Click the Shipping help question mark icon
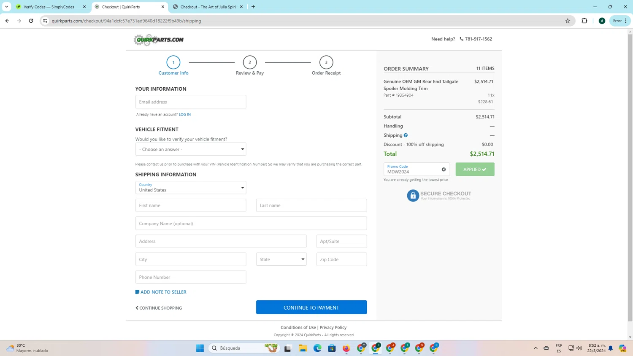 (x=406, y=135)
